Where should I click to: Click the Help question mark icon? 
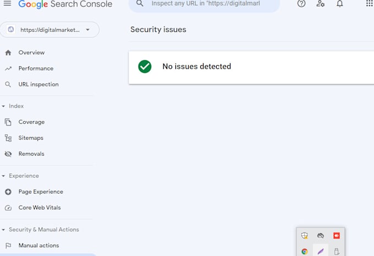[x=301, y=4]
